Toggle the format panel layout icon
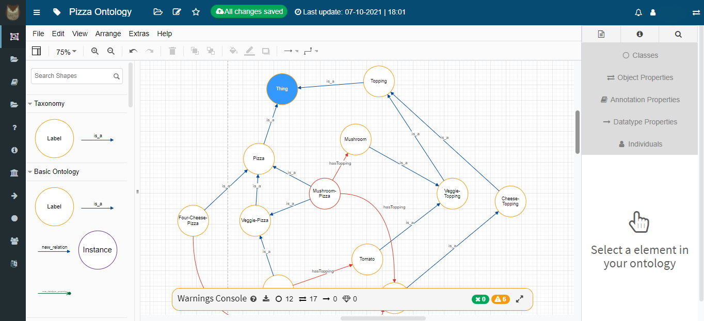The width and height of the screenshot is (704, 321). tap(36, 51)
